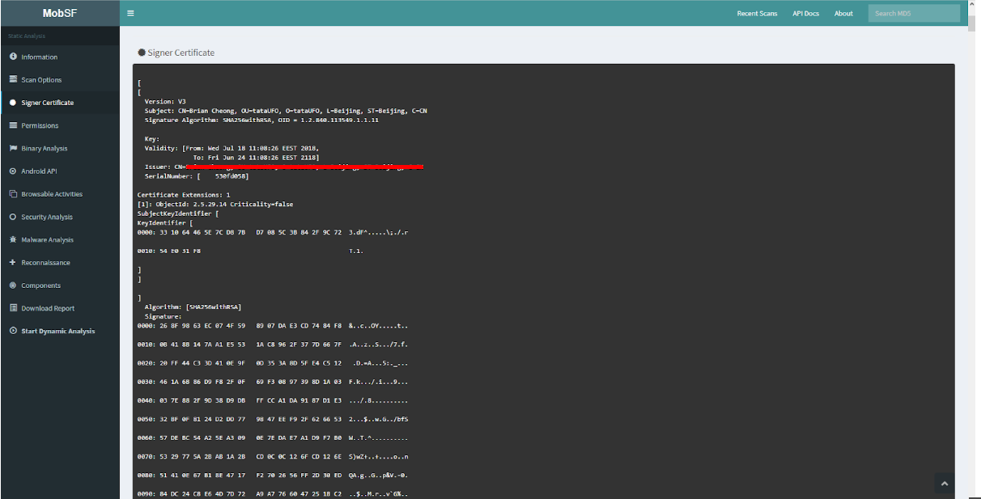981x499 pixels.
Task: Click signature row starting '0050: 32 BF'
Action: [x=273, y=418]
